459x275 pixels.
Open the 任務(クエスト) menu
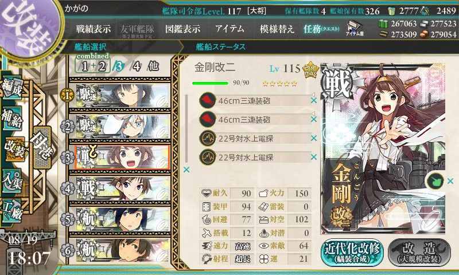pos(321,29)
